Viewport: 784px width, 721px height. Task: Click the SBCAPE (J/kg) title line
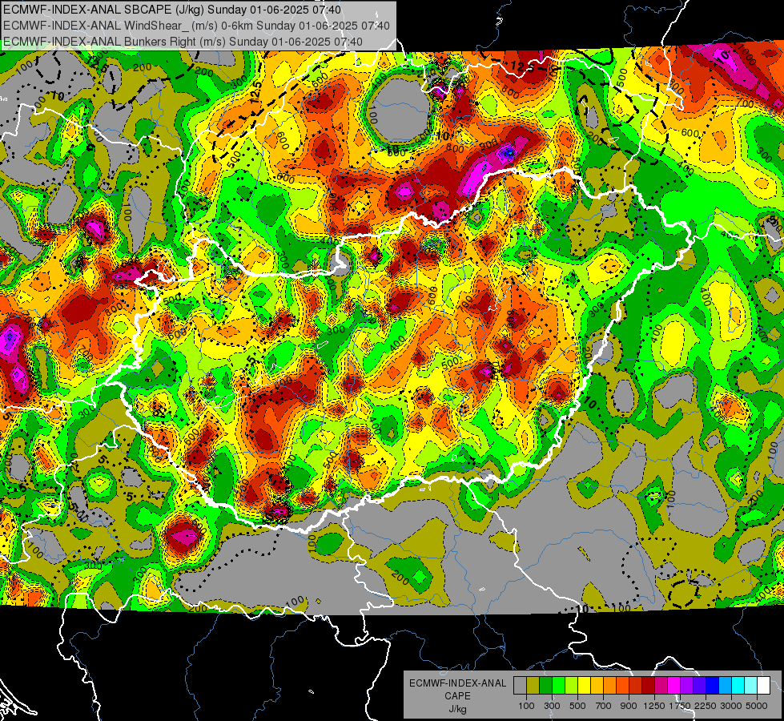[172, 10]
